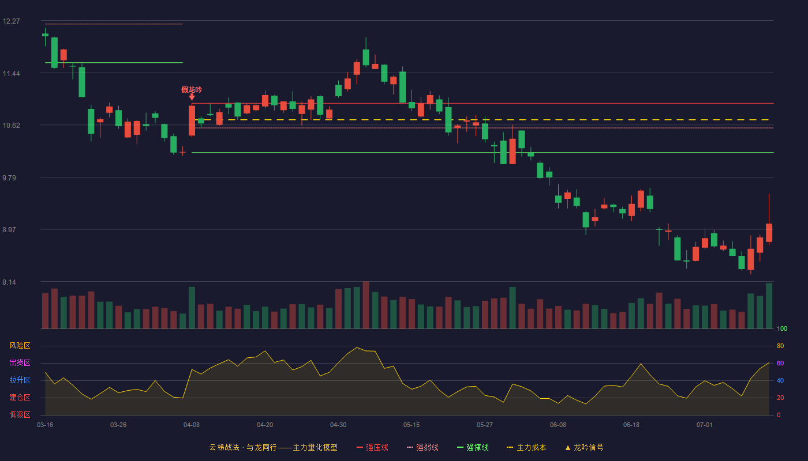808x461 pixels.
Task: Click the green dash icon beside 强撑线
Action: point(460,447)
